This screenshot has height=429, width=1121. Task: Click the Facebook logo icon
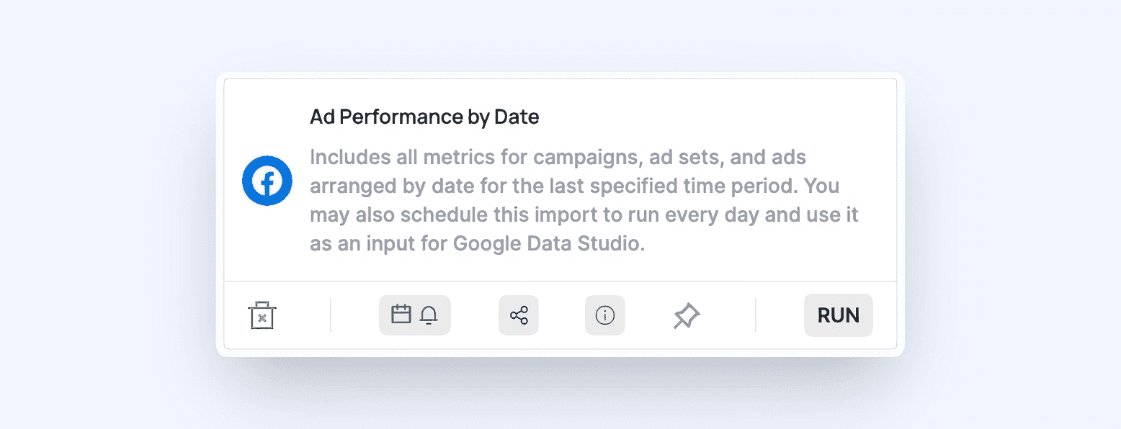(267, 181)
